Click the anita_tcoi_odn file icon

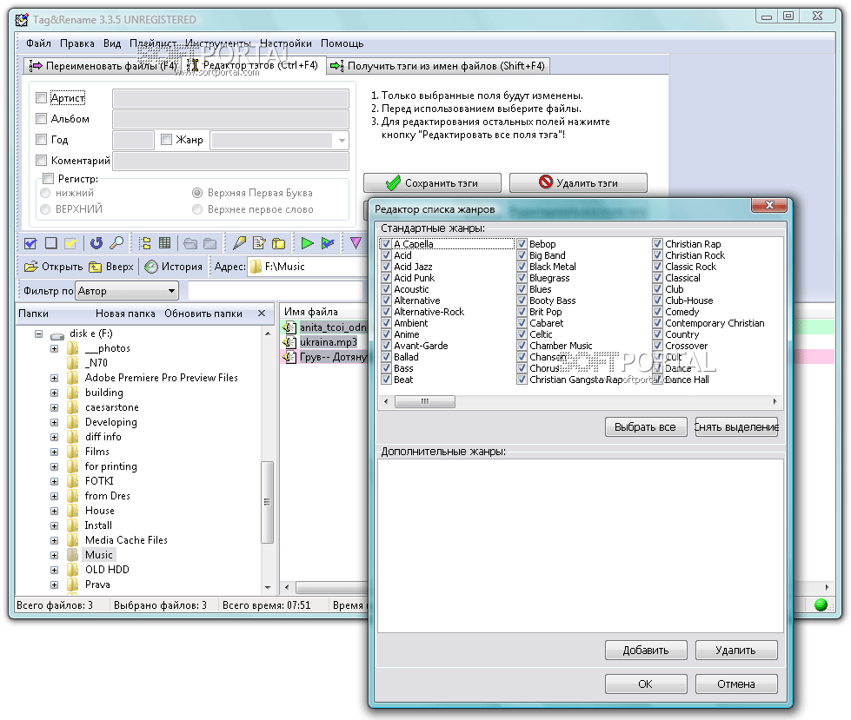tap(289, 327)
